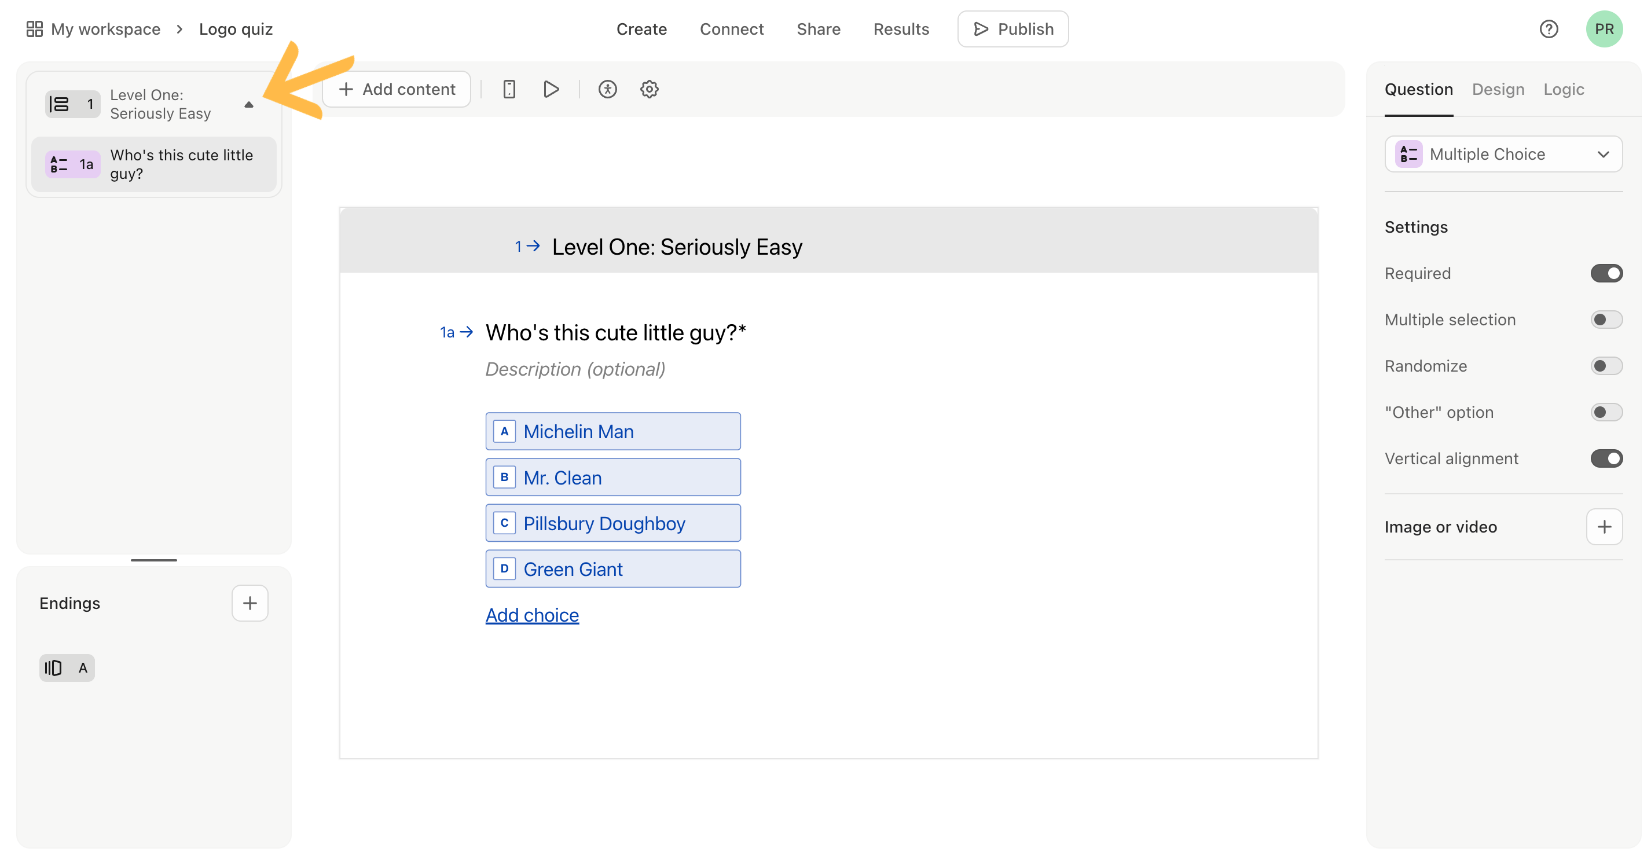Select Level One: Seriously Easy sidebar item
This screenshot has width=1651, height=859.
coord(154,104)
